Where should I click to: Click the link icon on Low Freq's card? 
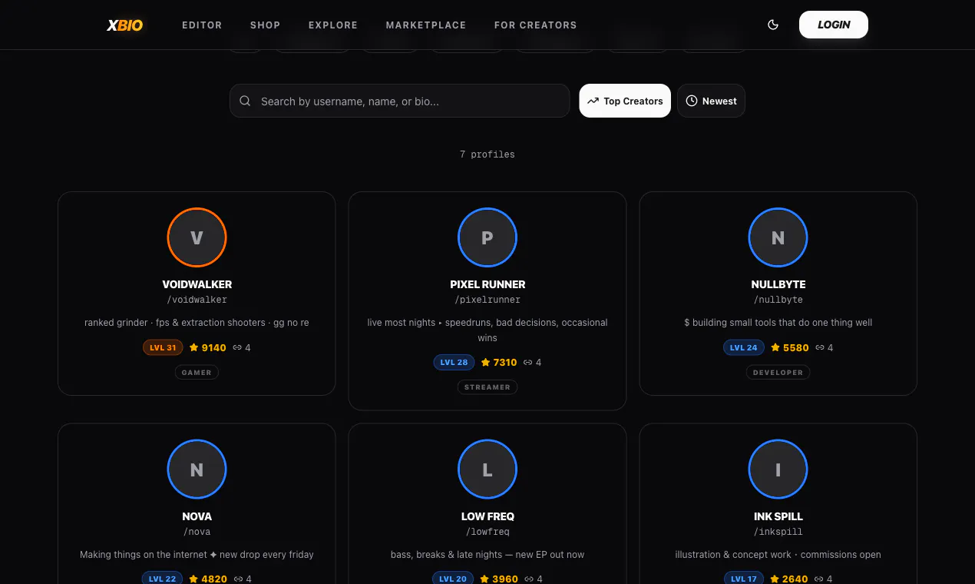click(x=530, y=579)
